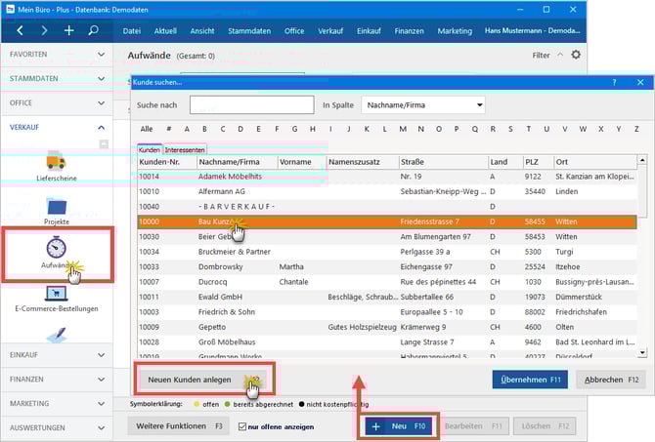
Task: Click the back navigation arrow
Action: pos(21,30)
